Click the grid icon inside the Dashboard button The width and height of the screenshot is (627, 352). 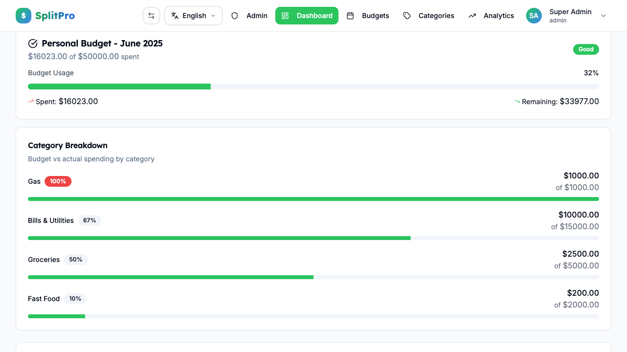point(285,16)
